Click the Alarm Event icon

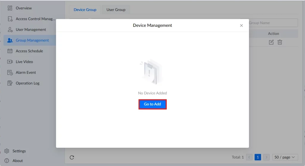pyautogui.click(x=10, y=72)
